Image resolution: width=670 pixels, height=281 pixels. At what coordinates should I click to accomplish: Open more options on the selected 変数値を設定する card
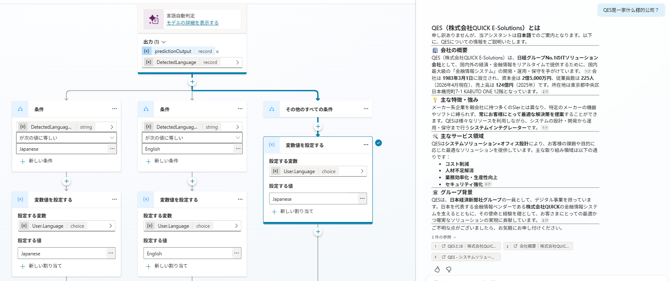366,145
